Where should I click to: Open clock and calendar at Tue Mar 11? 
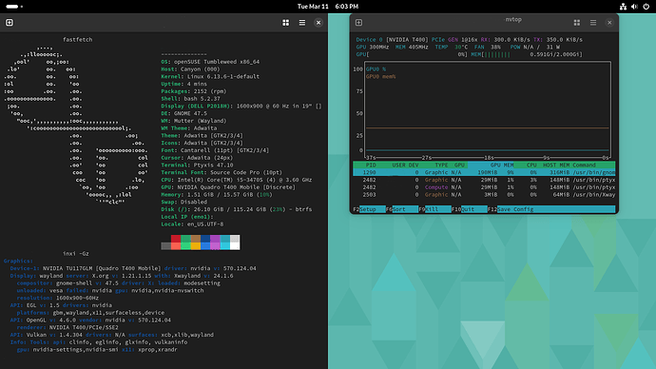click(x=328, y=7)
